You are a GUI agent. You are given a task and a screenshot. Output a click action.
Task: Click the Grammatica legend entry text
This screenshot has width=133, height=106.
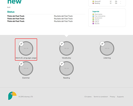[x=98, y=14]
